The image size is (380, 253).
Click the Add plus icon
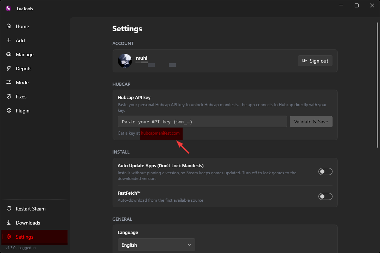[x=9, y=40]
